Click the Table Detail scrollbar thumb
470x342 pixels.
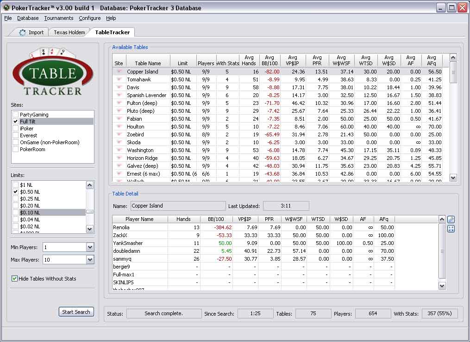click(442, 251)
